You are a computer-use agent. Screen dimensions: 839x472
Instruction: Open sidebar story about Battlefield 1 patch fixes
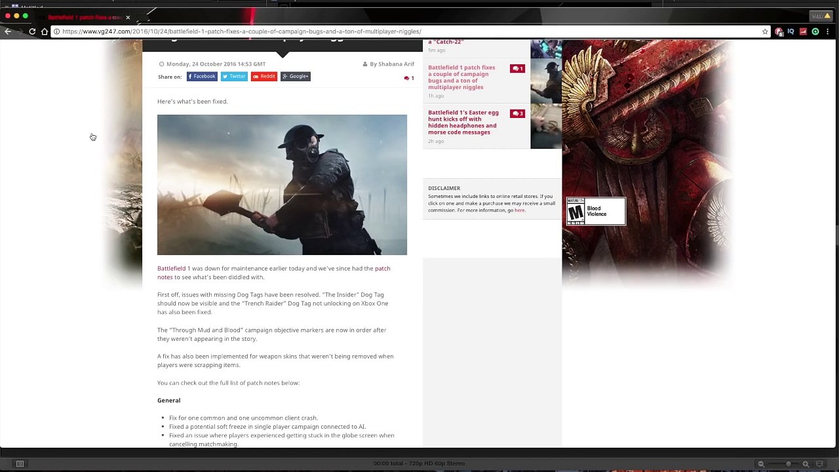(x=461, y=77)
